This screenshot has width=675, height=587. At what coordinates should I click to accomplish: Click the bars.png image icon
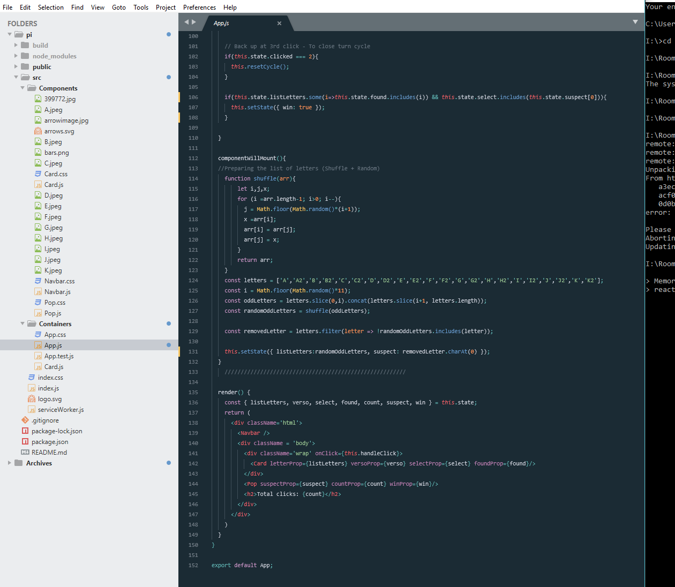tap(38, 153)
